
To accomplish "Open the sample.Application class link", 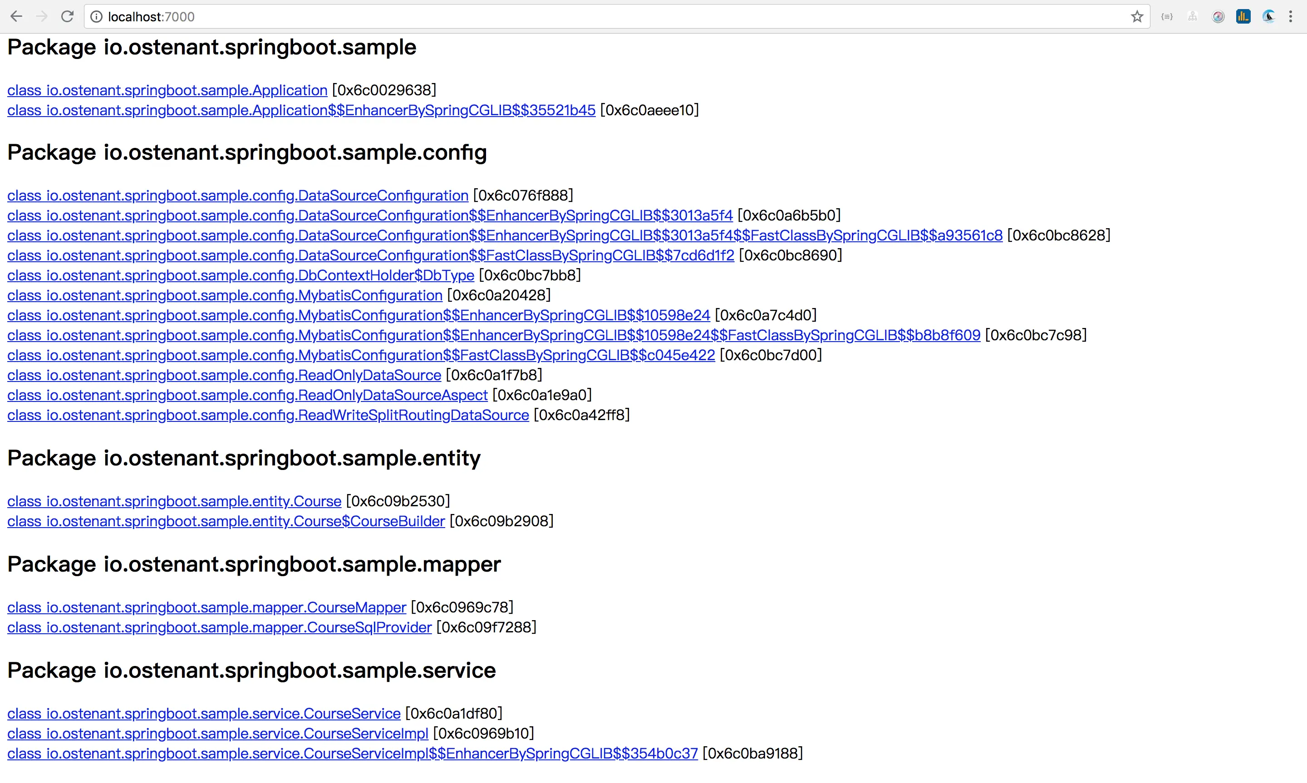I will (x=167, y=90).
